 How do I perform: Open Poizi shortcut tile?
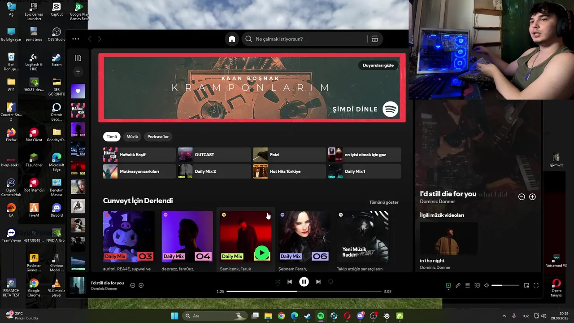click(289, 155)
